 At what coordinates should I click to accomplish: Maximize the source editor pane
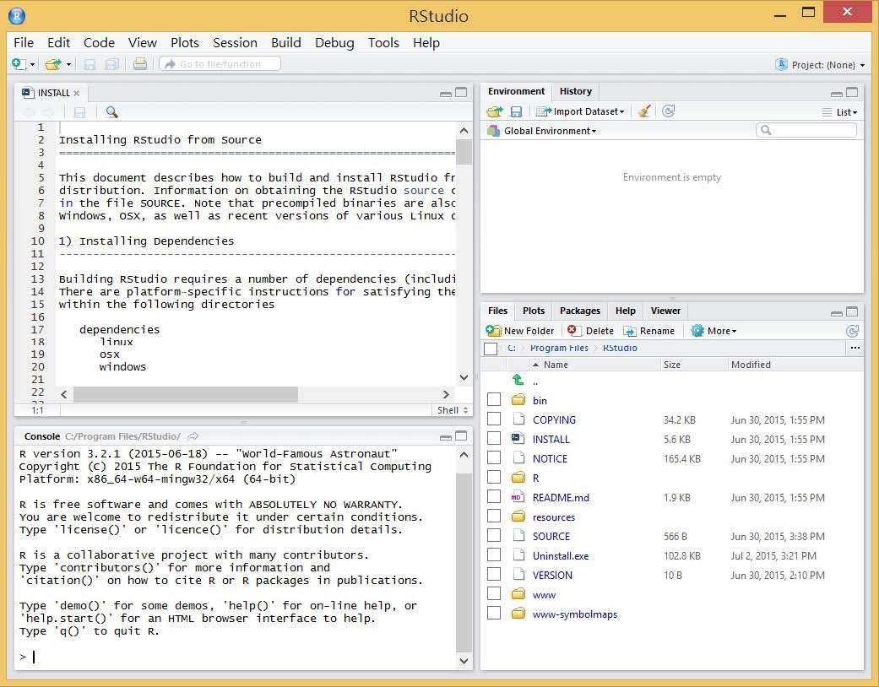click(461, 92)
